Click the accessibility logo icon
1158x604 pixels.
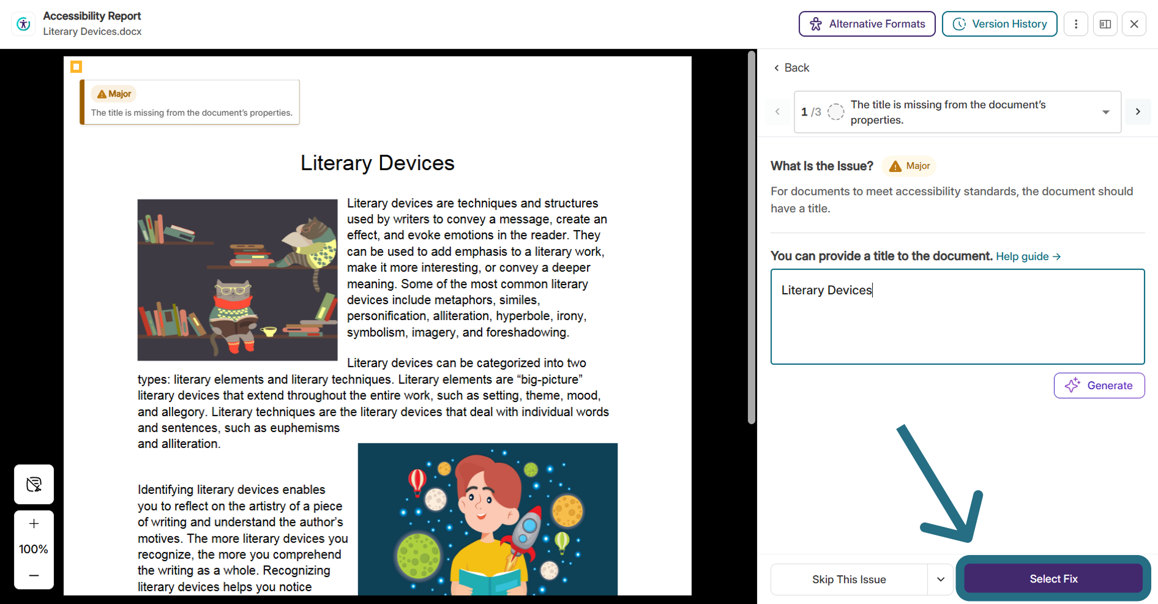click(x=23, y=24)
